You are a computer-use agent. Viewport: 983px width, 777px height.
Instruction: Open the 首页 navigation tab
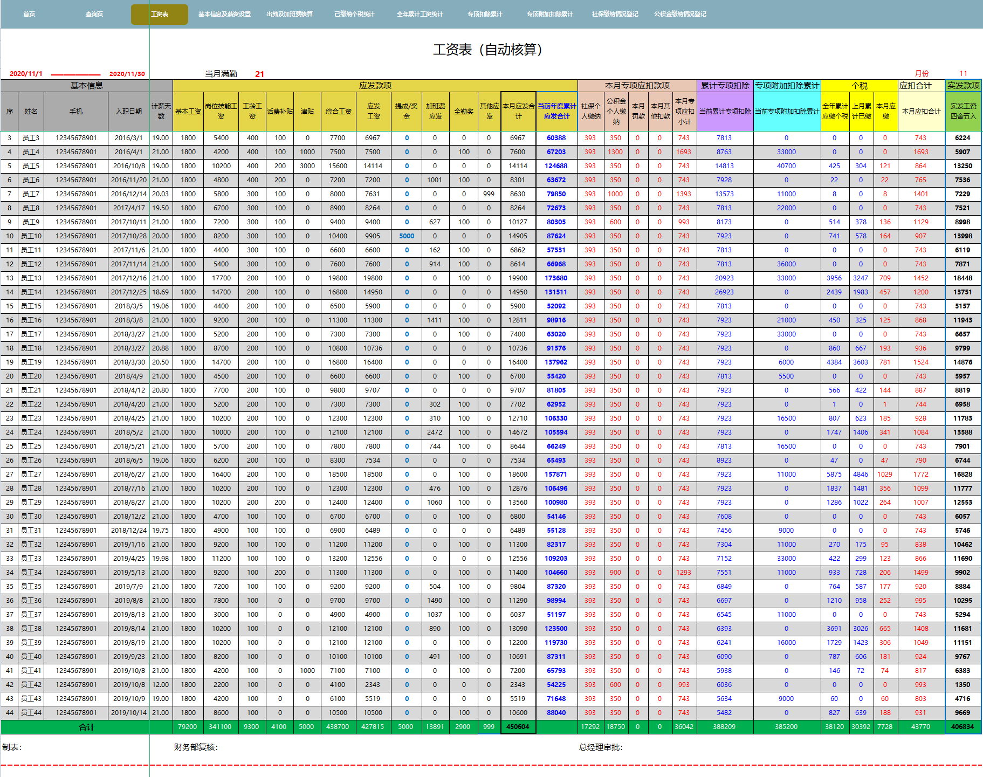pos(29,14)
